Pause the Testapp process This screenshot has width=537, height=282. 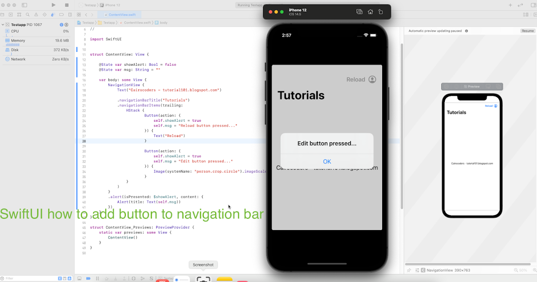click(x=67, y=25)
